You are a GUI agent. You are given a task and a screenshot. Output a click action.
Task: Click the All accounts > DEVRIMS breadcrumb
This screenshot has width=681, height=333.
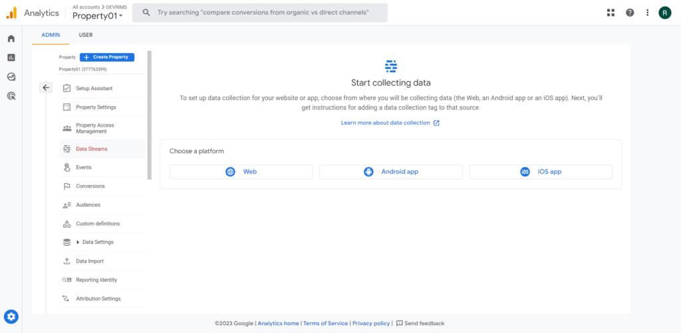tap(100, 7)
